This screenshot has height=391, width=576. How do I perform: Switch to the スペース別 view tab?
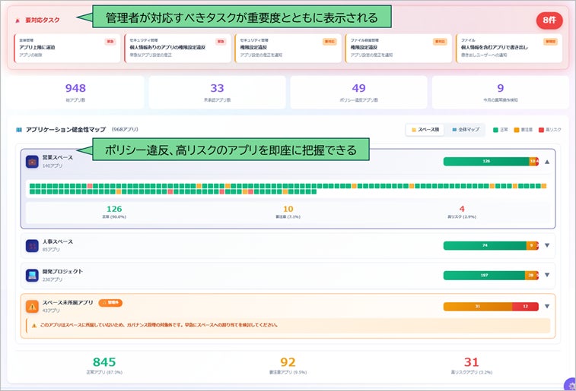tap(425, 130)
